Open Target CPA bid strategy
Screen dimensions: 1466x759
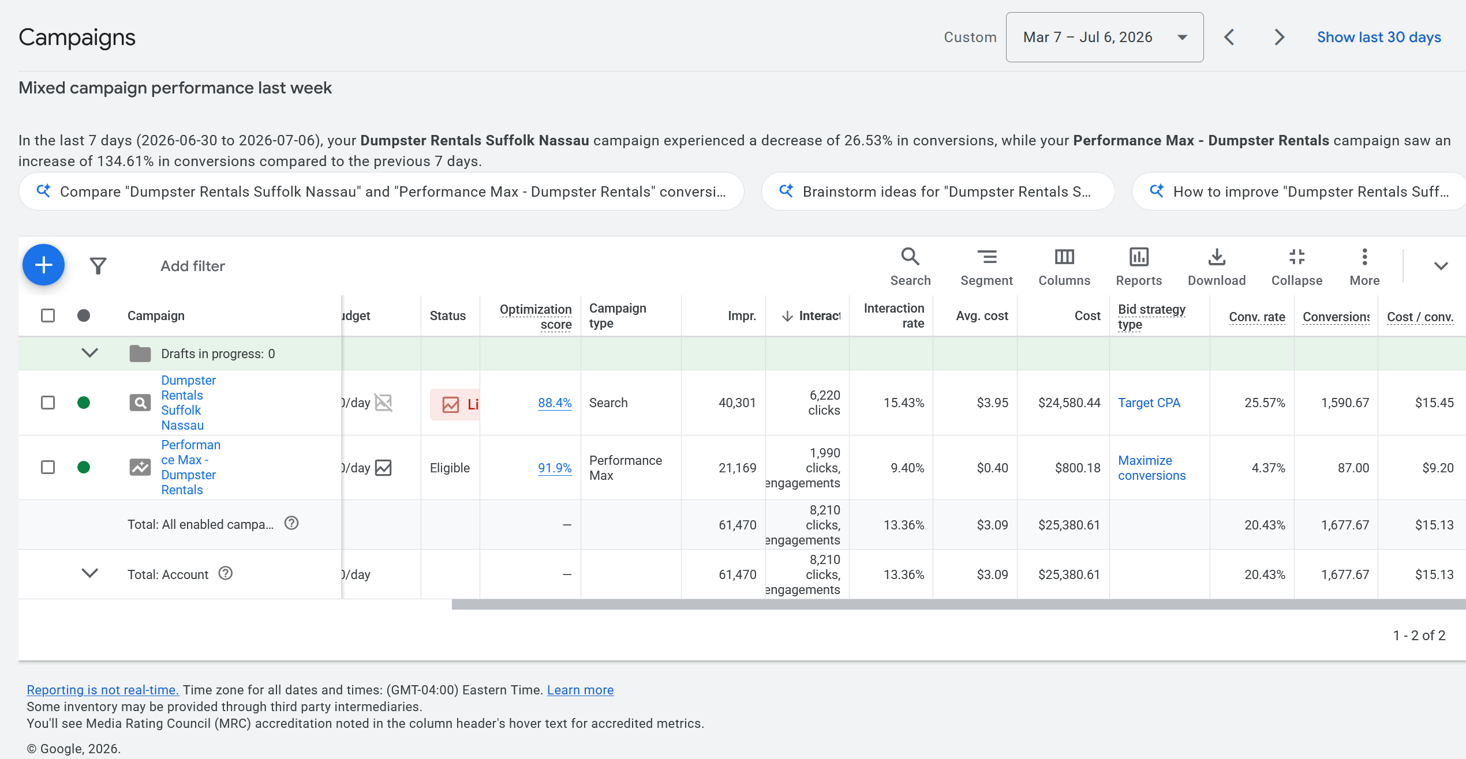[x=1149, y=403]
